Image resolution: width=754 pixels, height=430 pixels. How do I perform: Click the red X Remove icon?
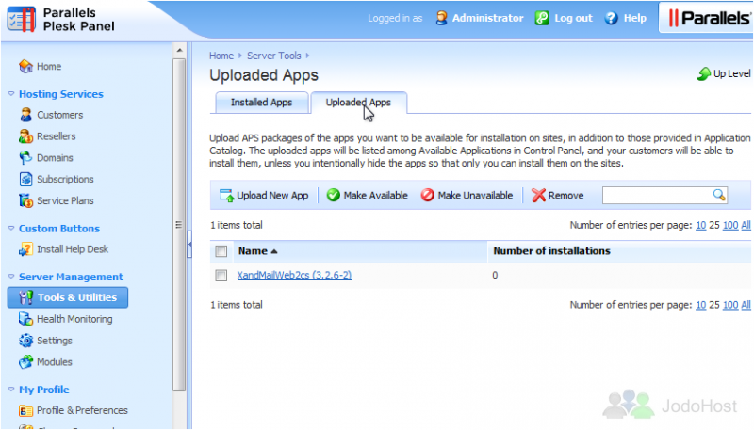tap(538, 196)
